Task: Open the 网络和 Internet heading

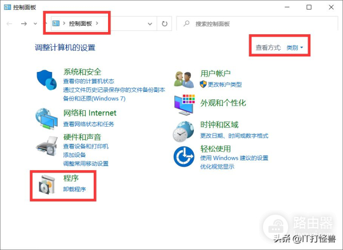Action: point(90,113)
